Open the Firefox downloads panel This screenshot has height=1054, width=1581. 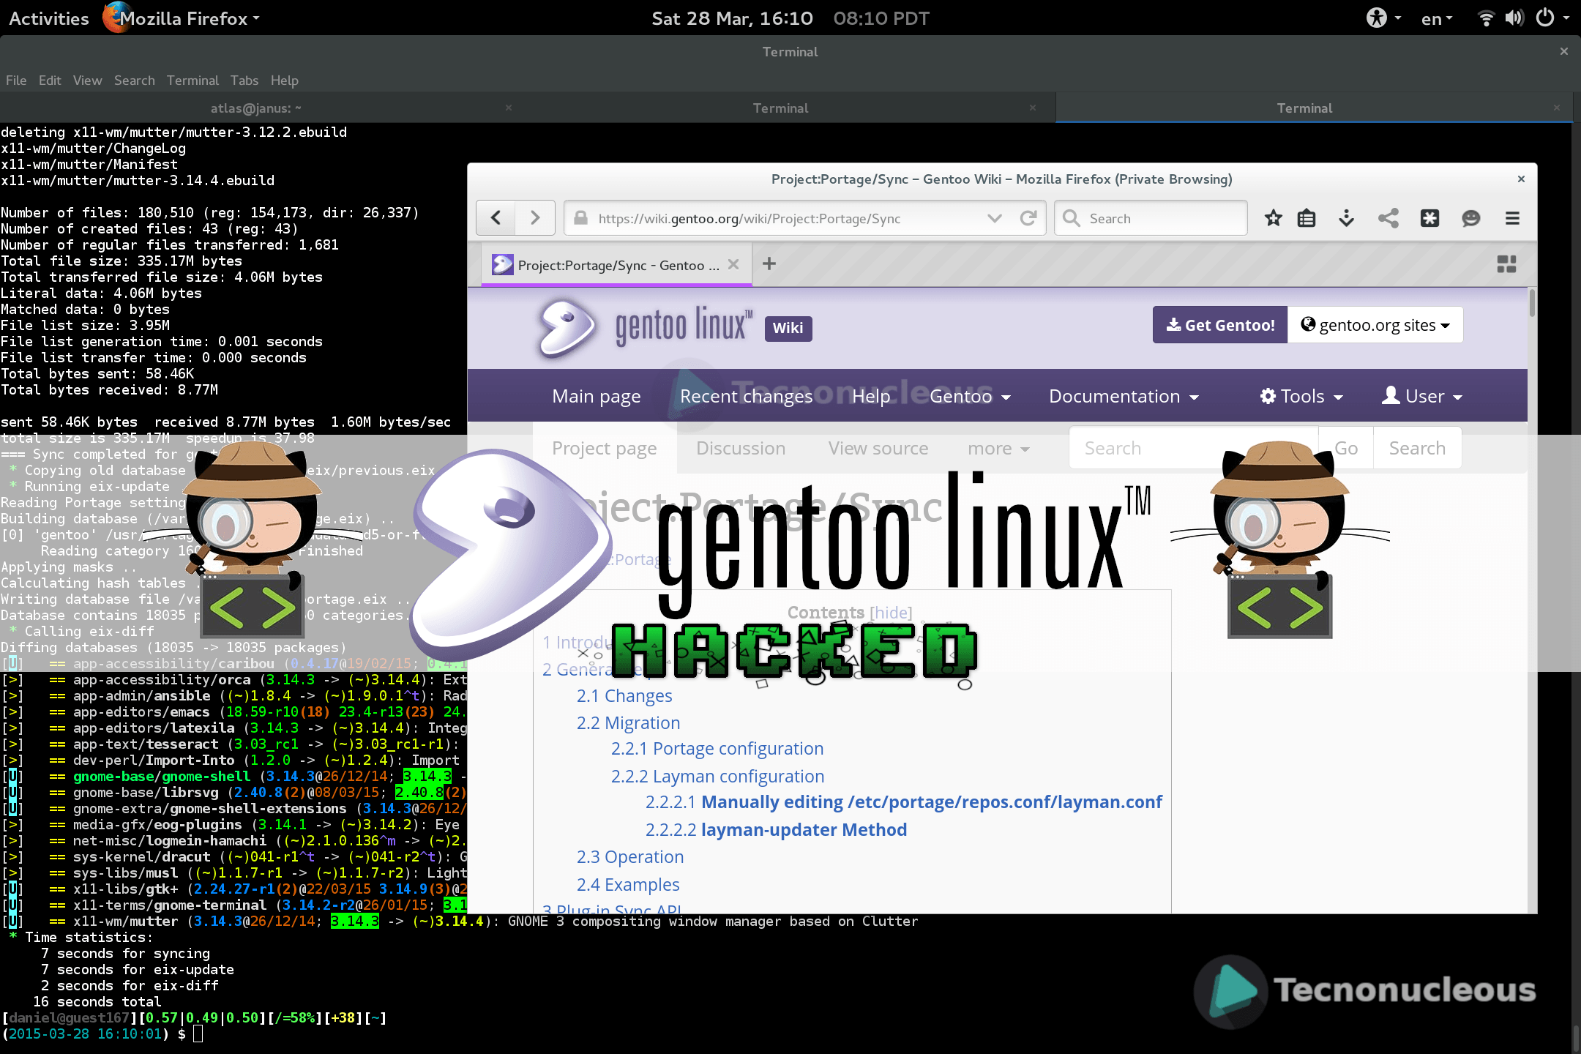1346,218
